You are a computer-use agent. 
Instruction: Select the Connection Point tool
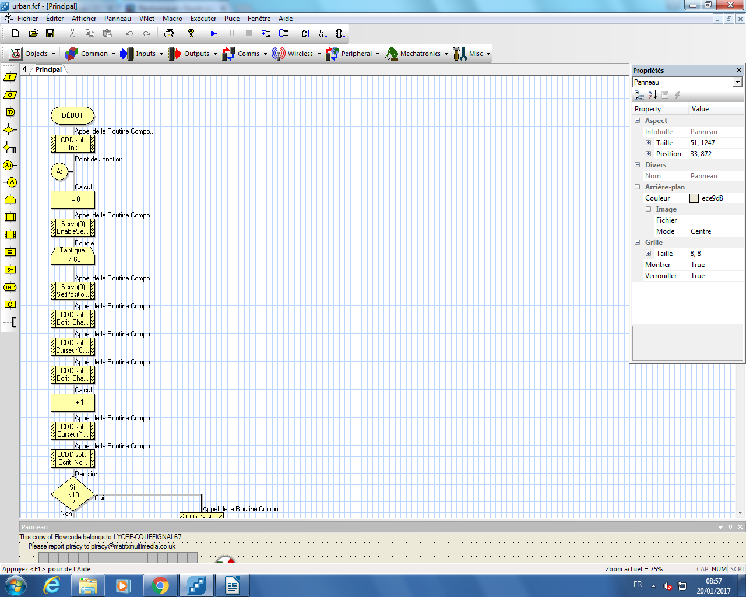coord(10,165)
